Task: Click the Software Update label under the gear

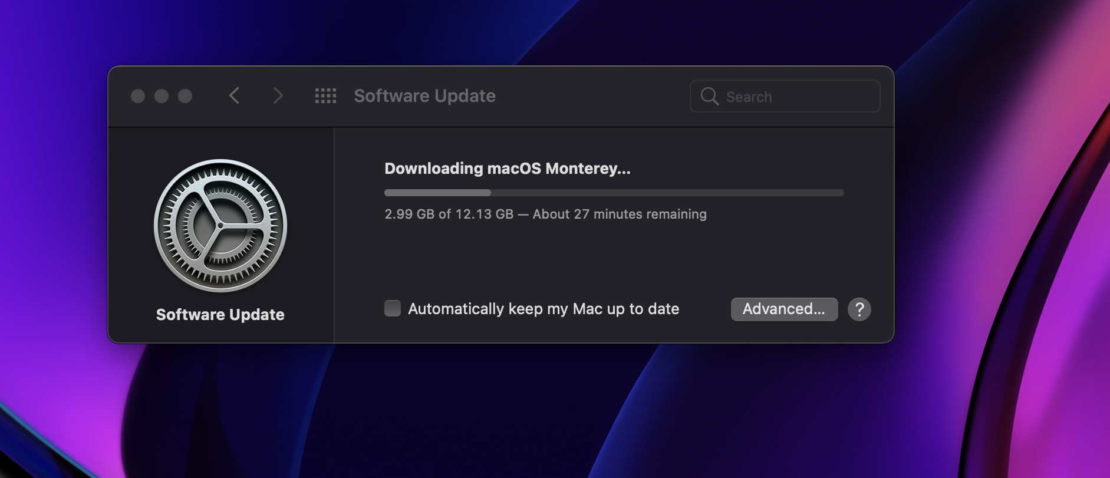Action: coord(220,315)
